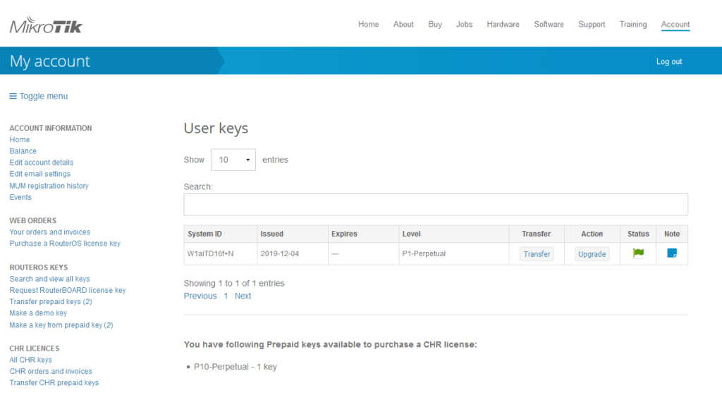Viewport: 722px width, 402px height.
Task: Select page 1 in pagination
Action: (226, 296)
